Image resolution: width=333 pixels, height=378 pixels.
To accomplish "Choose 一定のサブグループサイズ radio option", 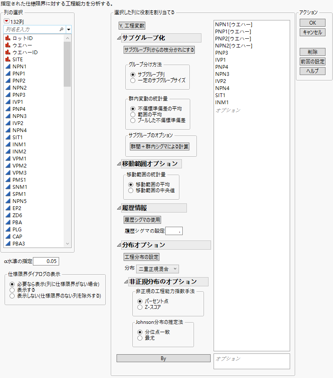I will pyautogui.click(x=133, y=80).
